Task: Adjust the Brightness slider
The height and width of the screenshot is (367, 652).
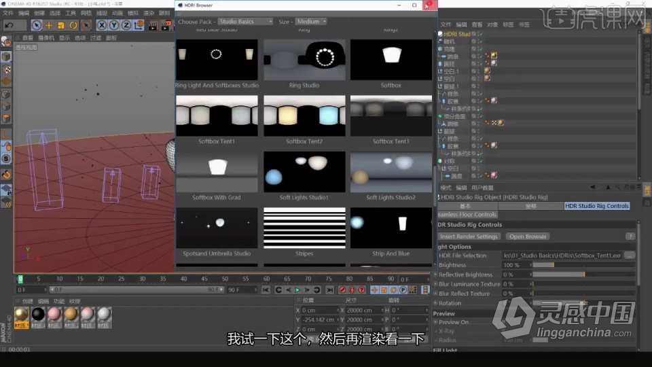Action: (584, 265)
